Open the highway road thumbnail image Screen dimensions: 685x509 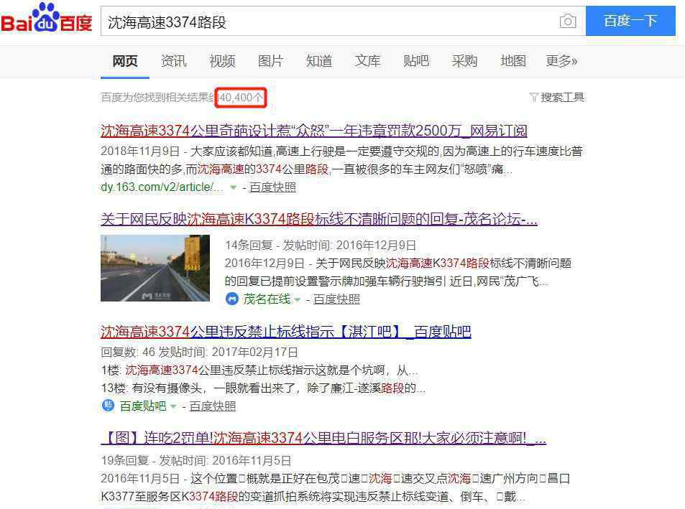(x=155, y=268)
